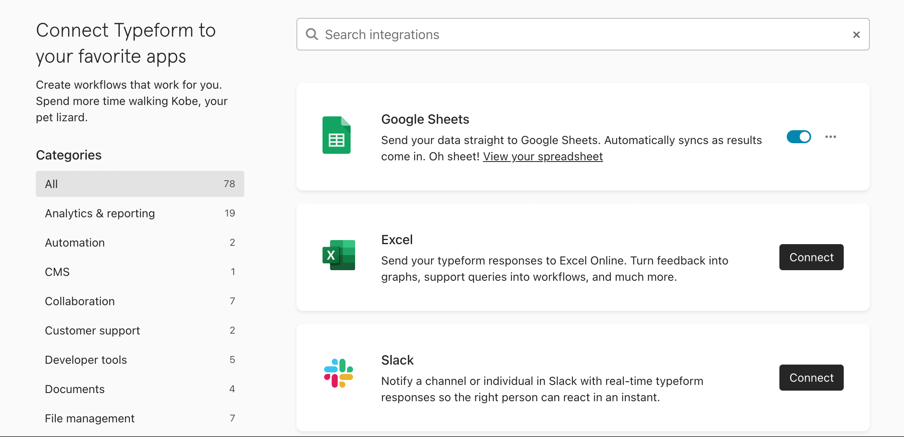The image size is (904, 437).
Task: Connect the Slack integration
Action: [x=811, y=378]
